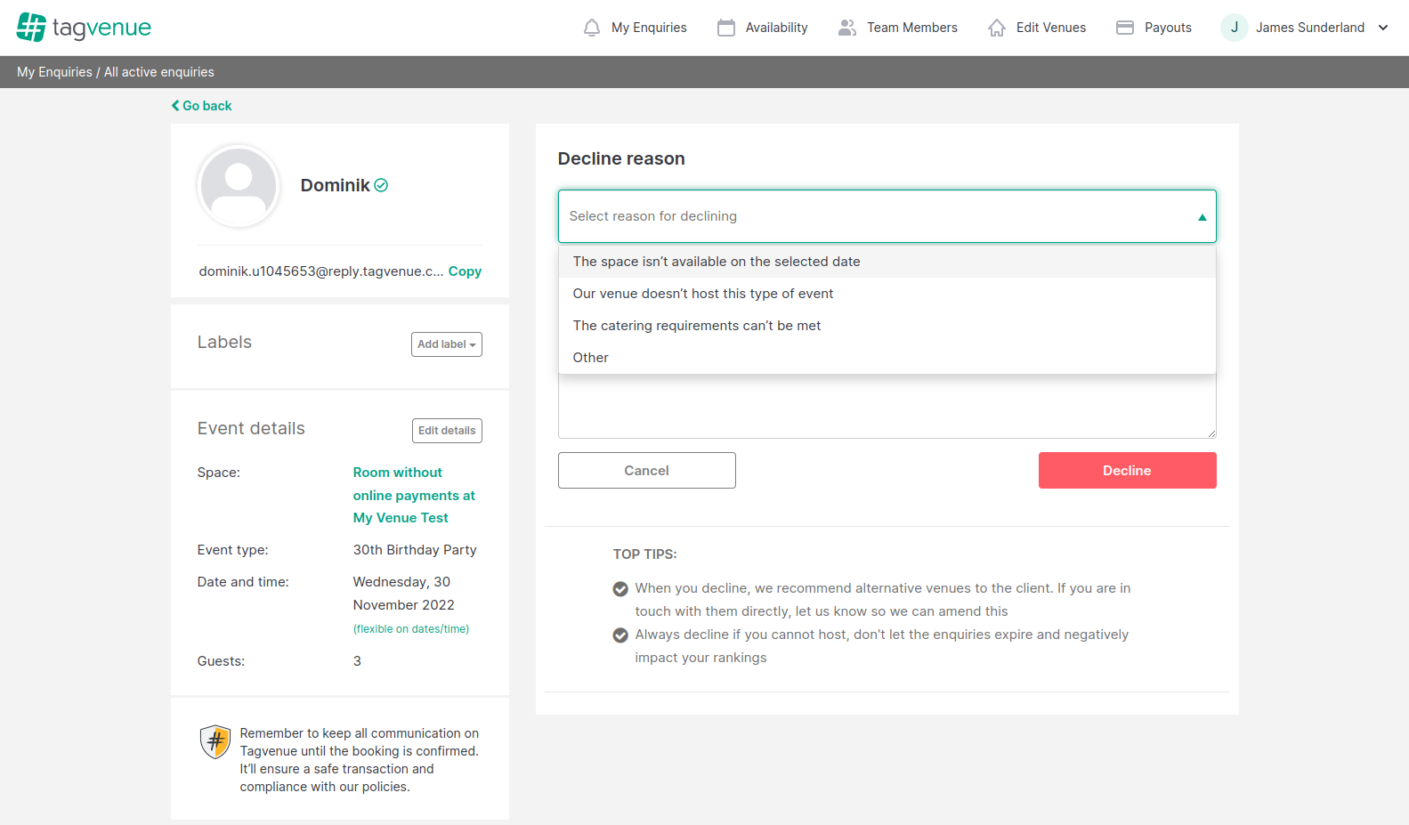1409x825 pixels.
Task: Copy Dominik's reply email address
Action: (x=465, y=271)
